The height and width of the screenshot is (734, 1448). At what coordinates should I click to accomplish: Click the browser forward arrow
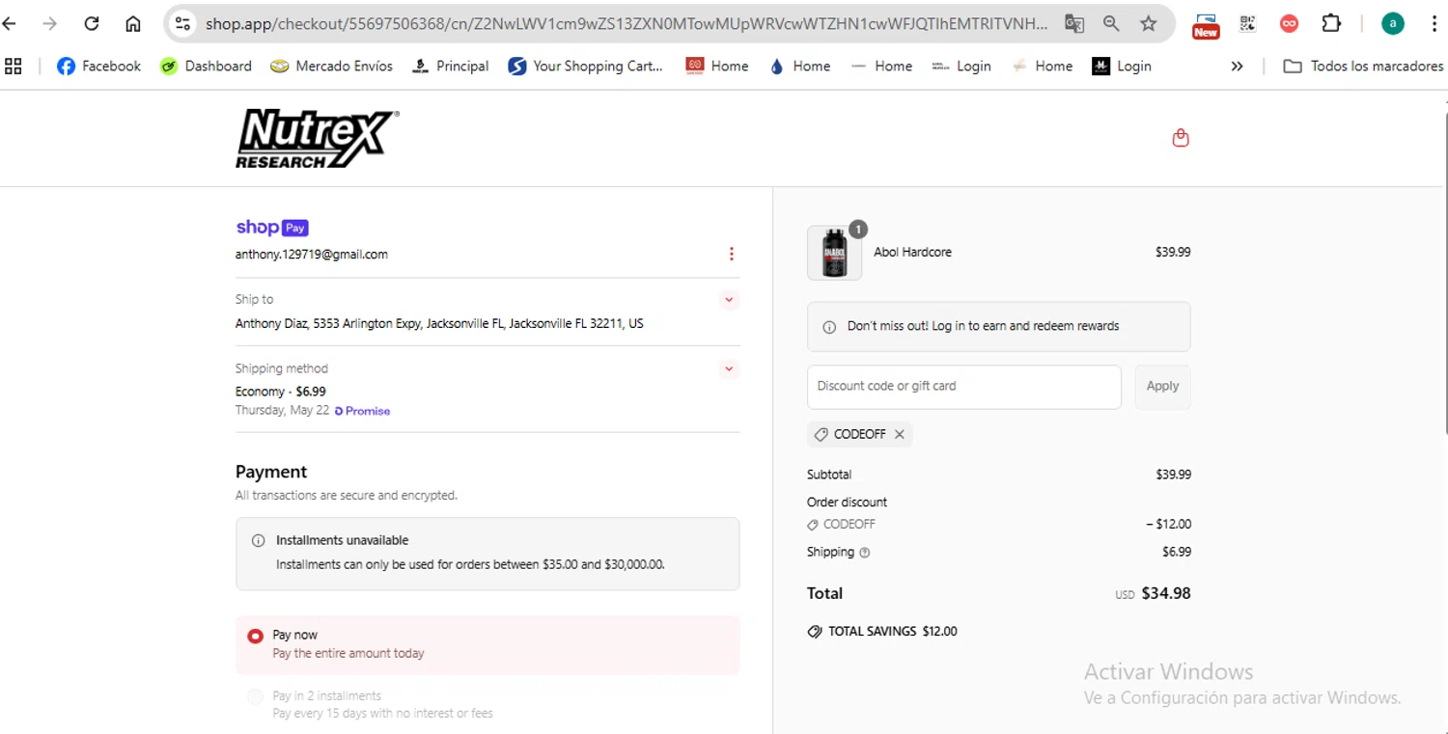tap(49, 24)
